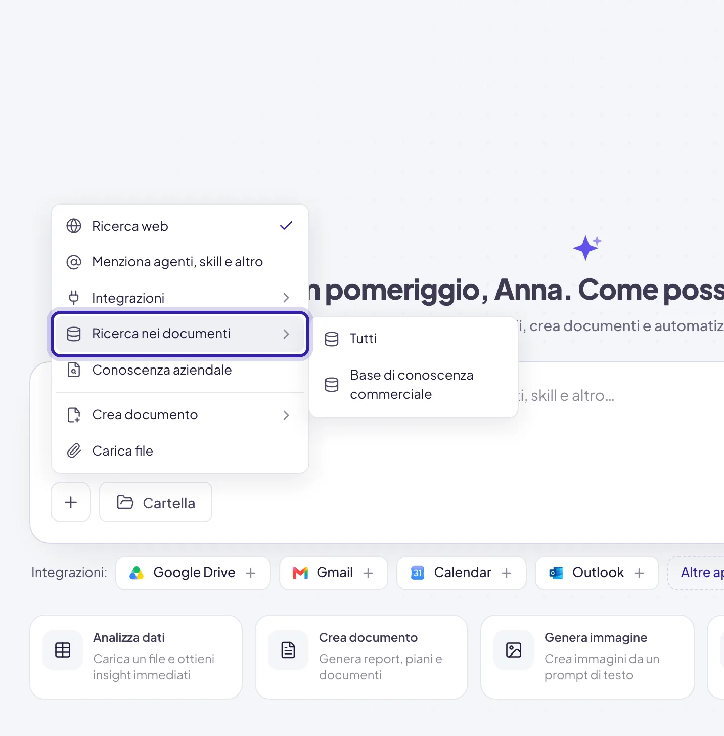Screen dimensions: 724x736
Task: Open the Crea documento suggestion card
Action: click(361, 657)
